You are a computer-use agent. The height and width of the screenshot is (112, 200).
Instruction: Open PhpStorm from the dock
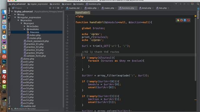coord(4,42)
